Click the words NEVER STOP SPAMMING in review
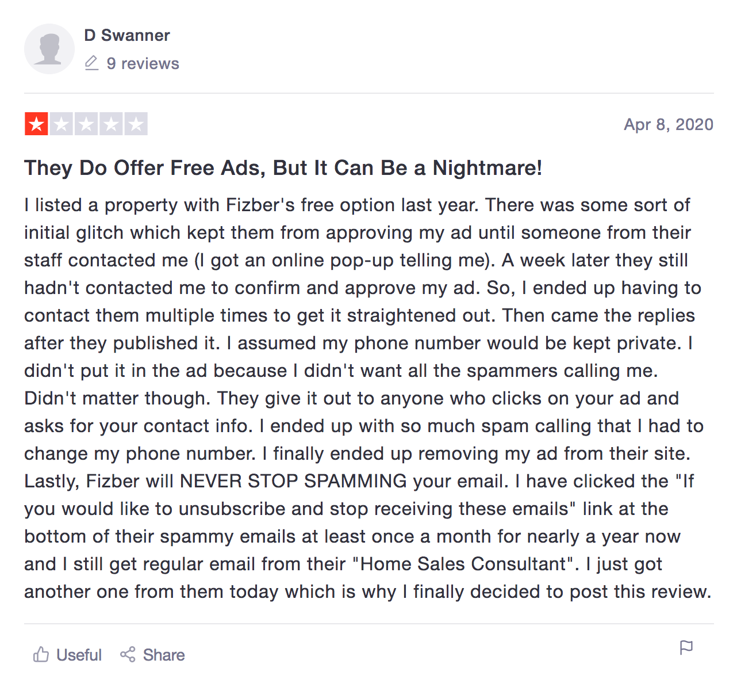Viewport: 737px width, 679px height. 293,481
